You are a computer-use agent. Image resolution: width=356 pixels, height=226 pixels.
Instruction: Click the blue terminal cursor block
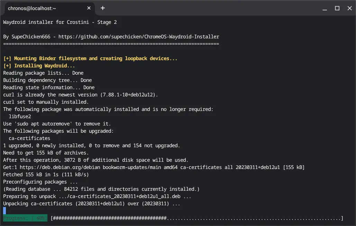click(x=4, y=210)
